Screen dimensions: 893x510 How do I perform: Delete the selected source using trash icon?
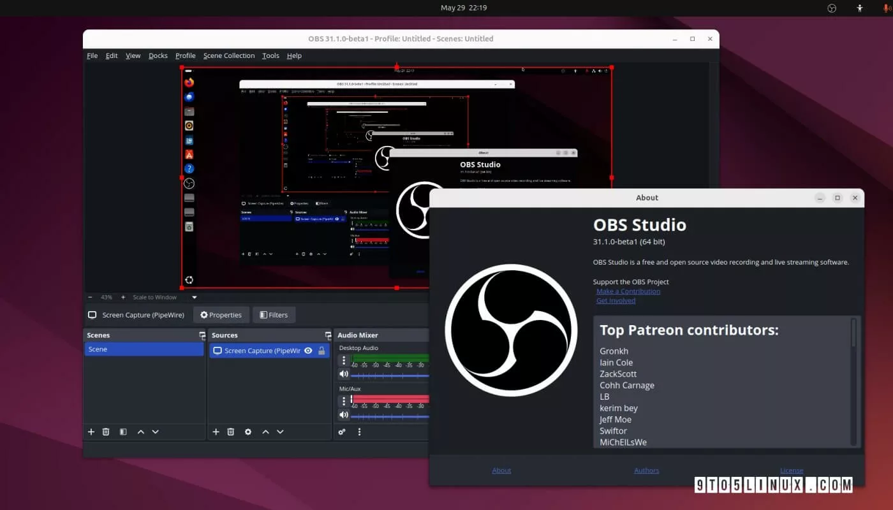click(x=231, y=432)
